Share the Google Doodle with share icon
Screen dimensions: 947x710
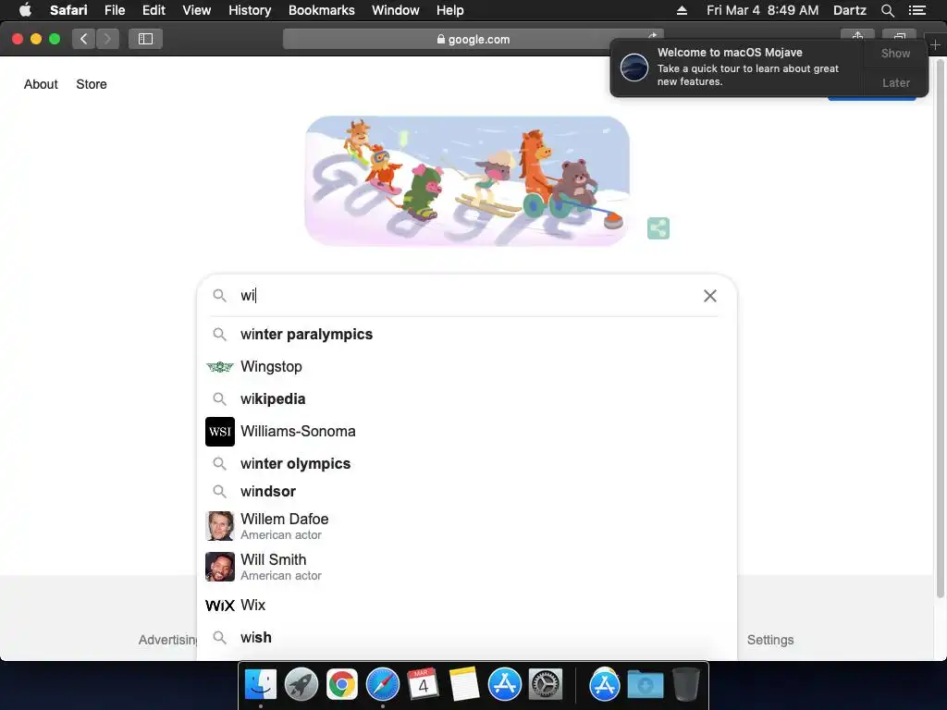pyautogui.click(x=658, y=228)
